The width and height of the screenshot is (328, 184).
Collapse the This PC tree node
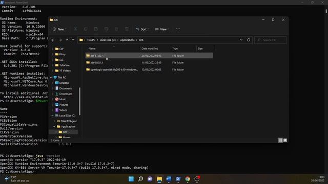(51, 77)
